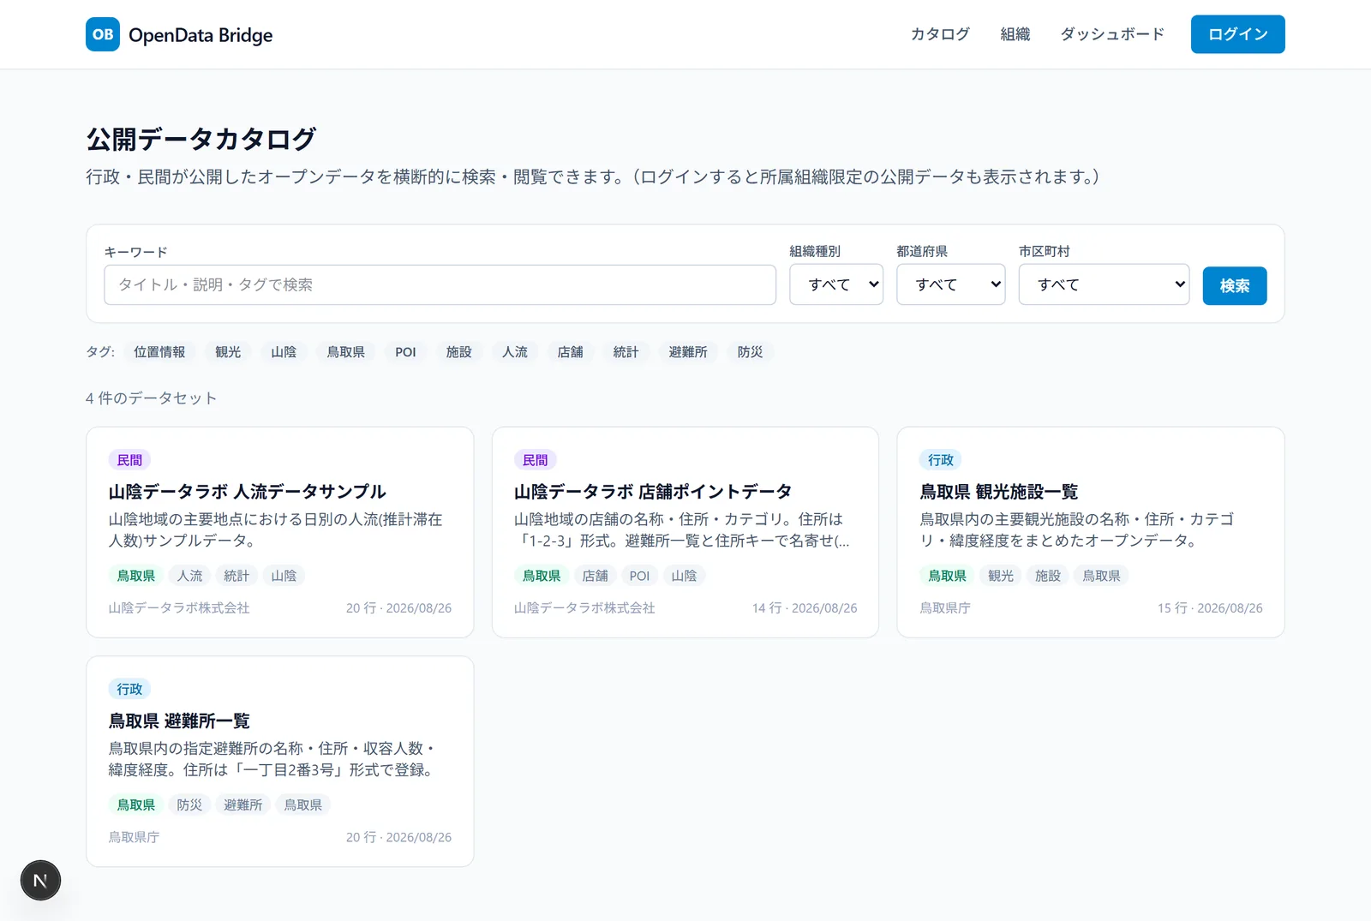Filter by the 山陰 tag in tag row
The height and width of the screenshot is (921, 1371).
coord(284,352)
